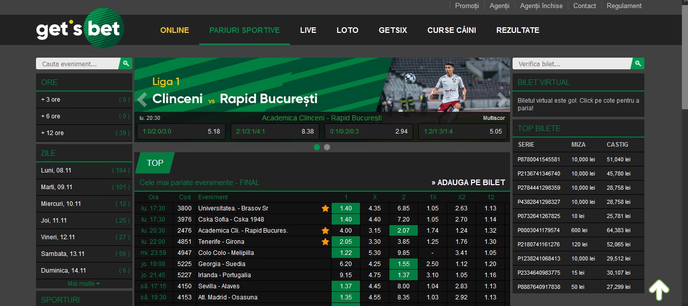The image size is (688, 306).
Task: Pick multiscor 1:0/2:0/3:0 odd 5.18
Action: 181,132
